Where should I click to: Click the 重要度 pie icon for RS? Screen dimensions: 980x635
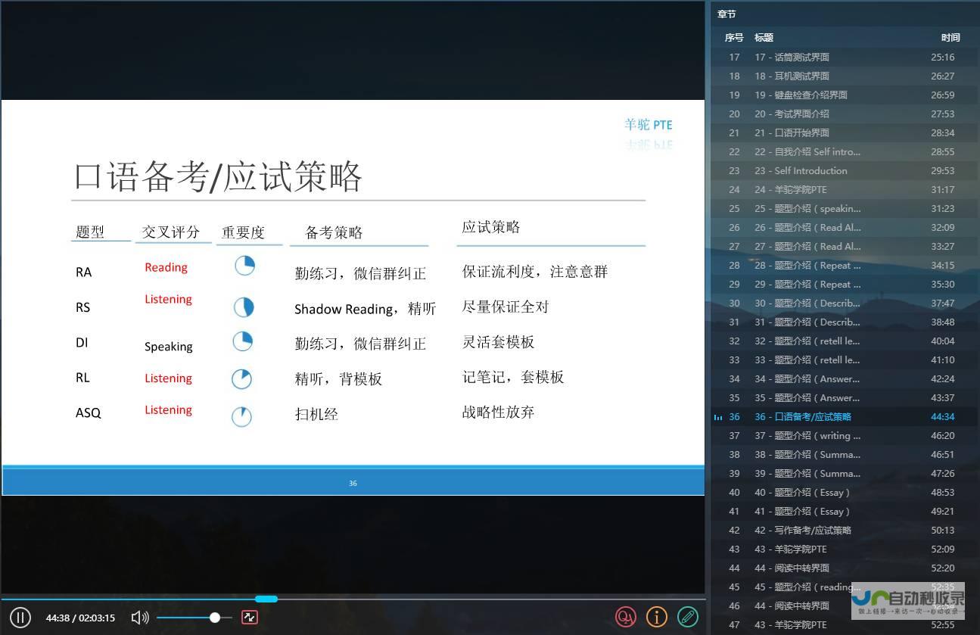243,307
